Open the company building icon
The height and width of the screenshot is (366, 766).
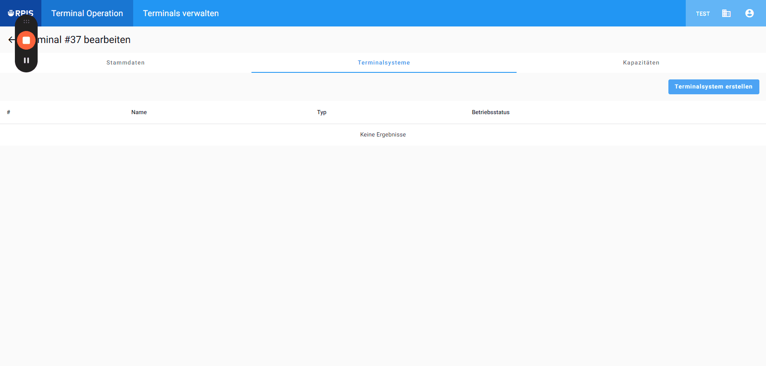(x=726, y=13)
